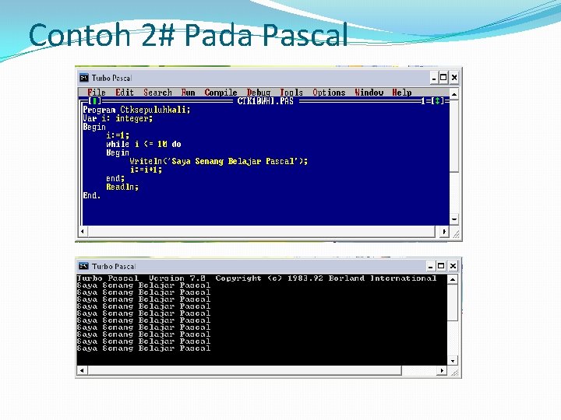561x420 pixels.
Task: Click the 'Program Ctksepuluhkali;' code line
Action: pos(136,110)
